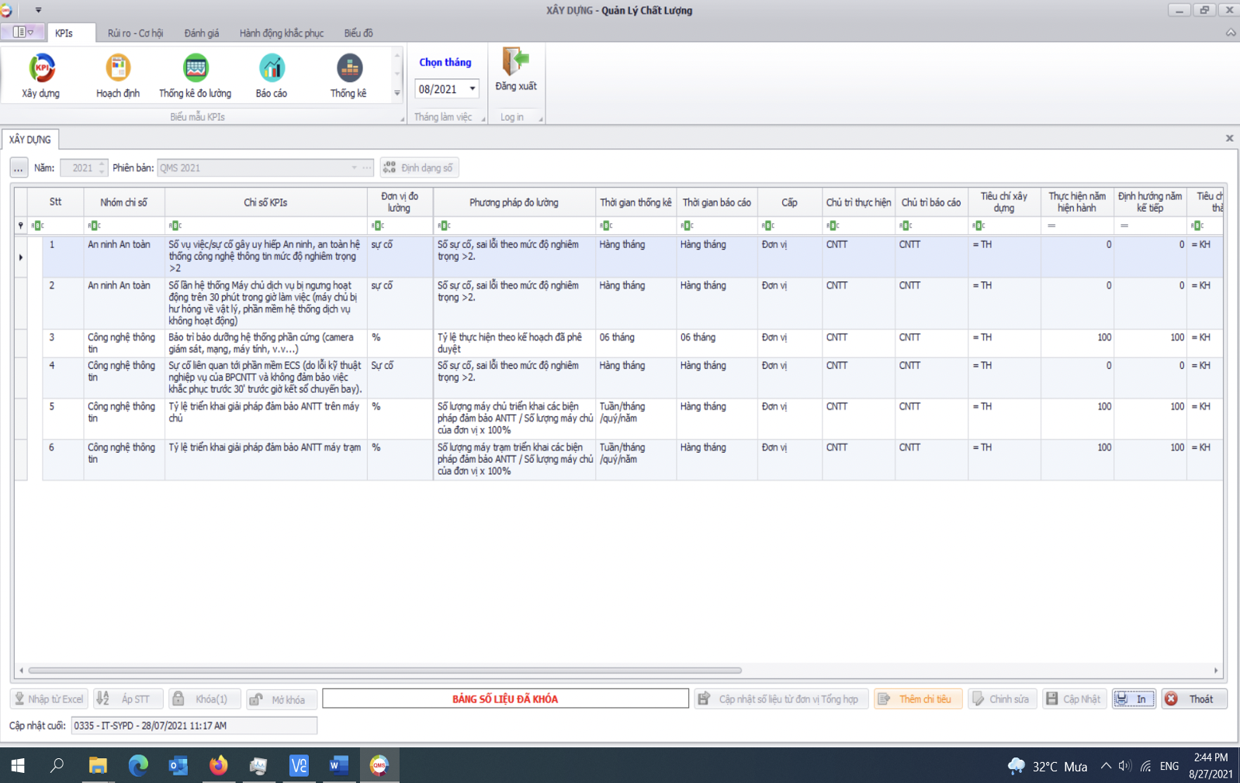The height and width of the screenshot is (783, 1240).
Task: Click the Định dạng số button
Action: [x=419, y=167]
